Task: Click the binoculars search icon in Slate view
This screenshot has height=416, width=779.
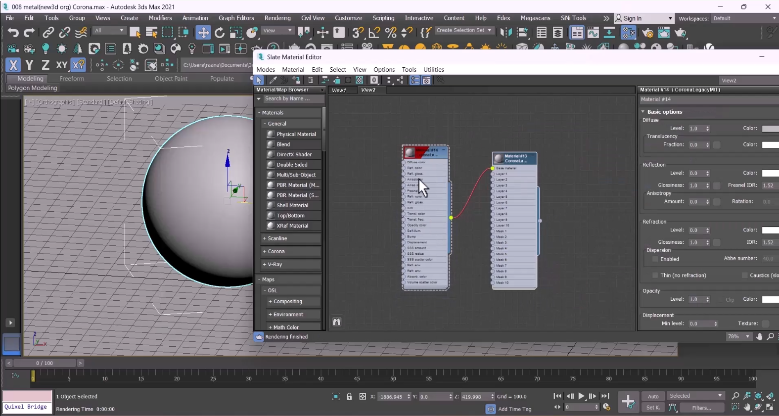Action: tap(337, 322)
